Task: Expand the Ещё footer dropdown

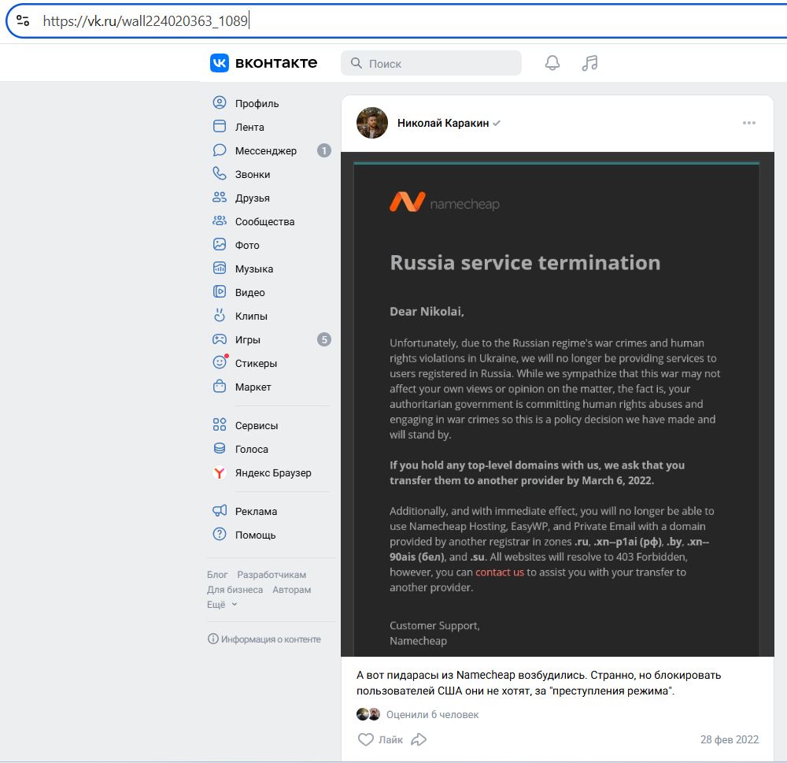Action: (x=222, y=605)
